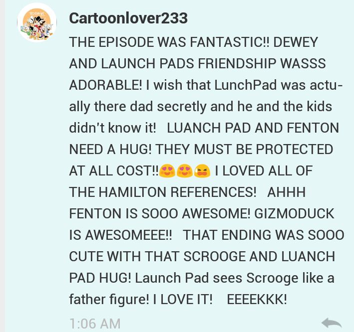Image resolution: width=354 pixels, height=332 pixels.
Task: Tap the line starting "THE EPISODE WAS FANTASTIC"
Action: pyautogui.click(x=194, y=42)
